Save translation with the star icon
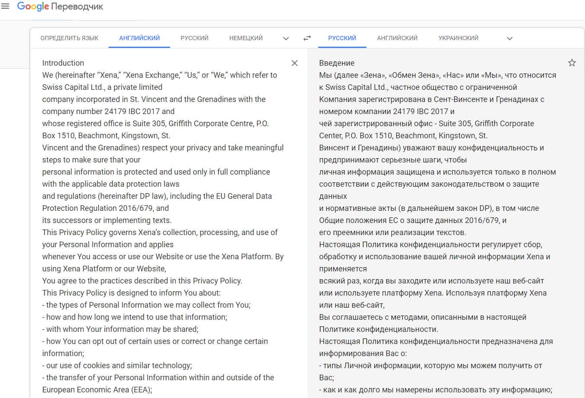585x398 pixels. (572, 63)
